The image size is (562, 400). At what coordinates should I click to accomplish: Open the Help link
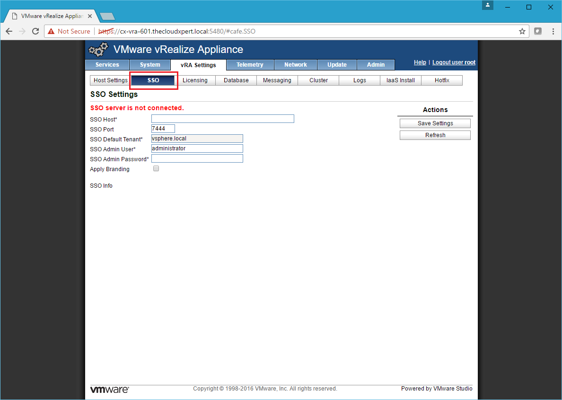420,62
